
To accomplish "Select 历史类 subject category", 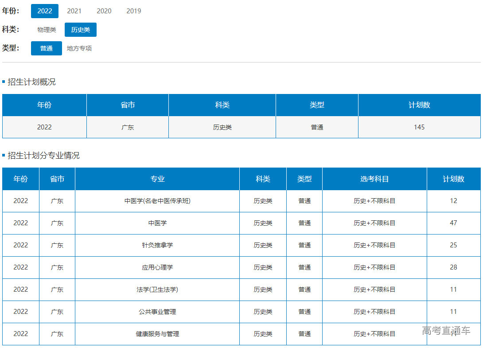I will pos(80,30).
